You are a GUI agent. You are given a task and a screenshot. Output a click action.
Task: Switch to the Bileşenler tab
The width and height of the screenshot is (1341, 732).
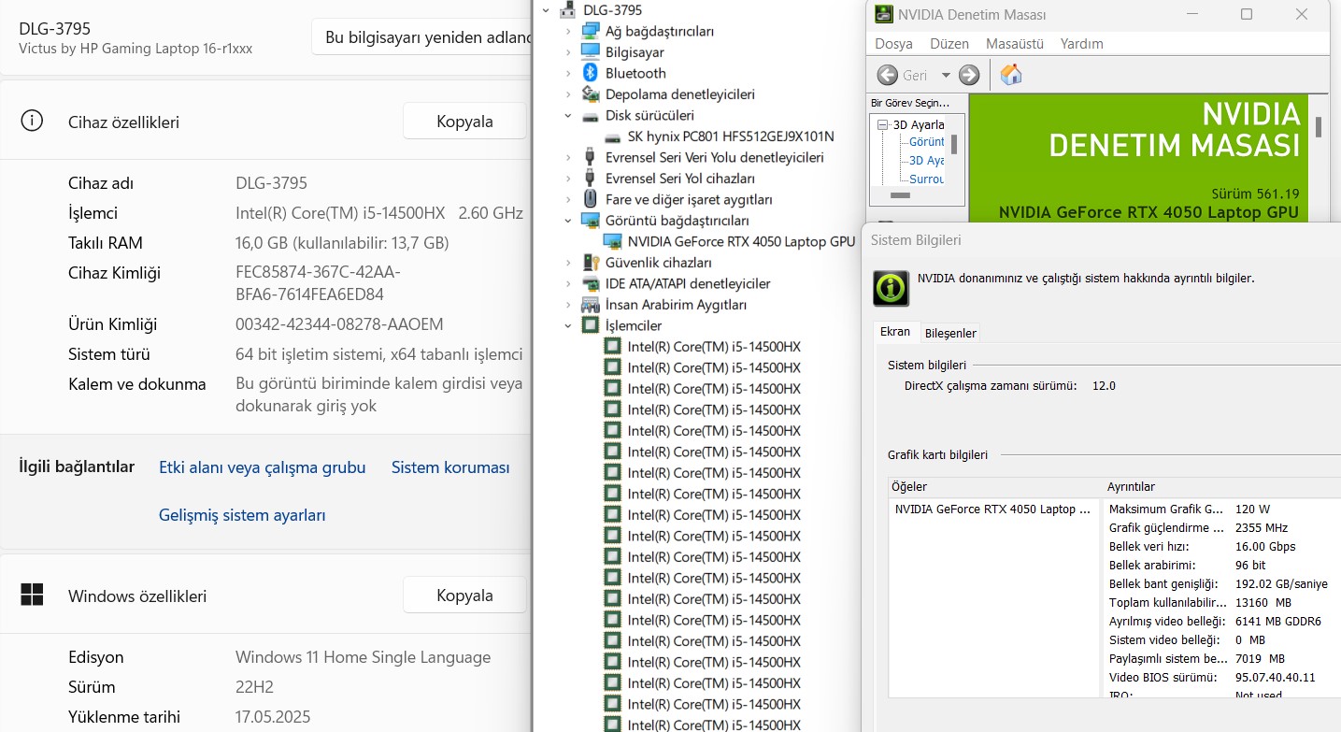click(x=950, y=333)
